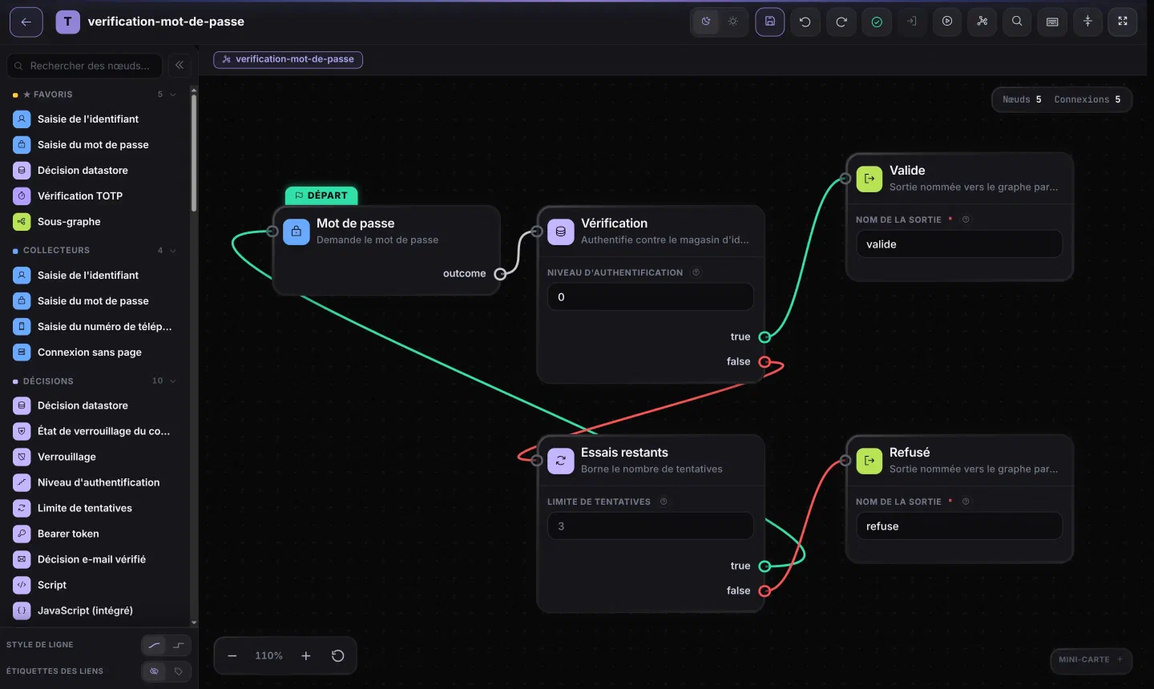Hide link labels with the eye-off toggle
The height and width of the screenshot is (689, 1154).
pyautogui.click(x=155, y=671)
